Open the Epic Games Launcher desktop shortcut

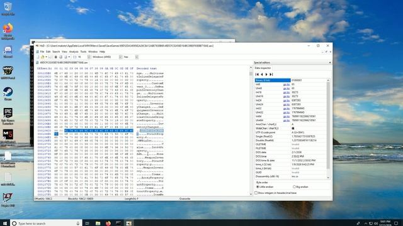[x=8, y=116]
